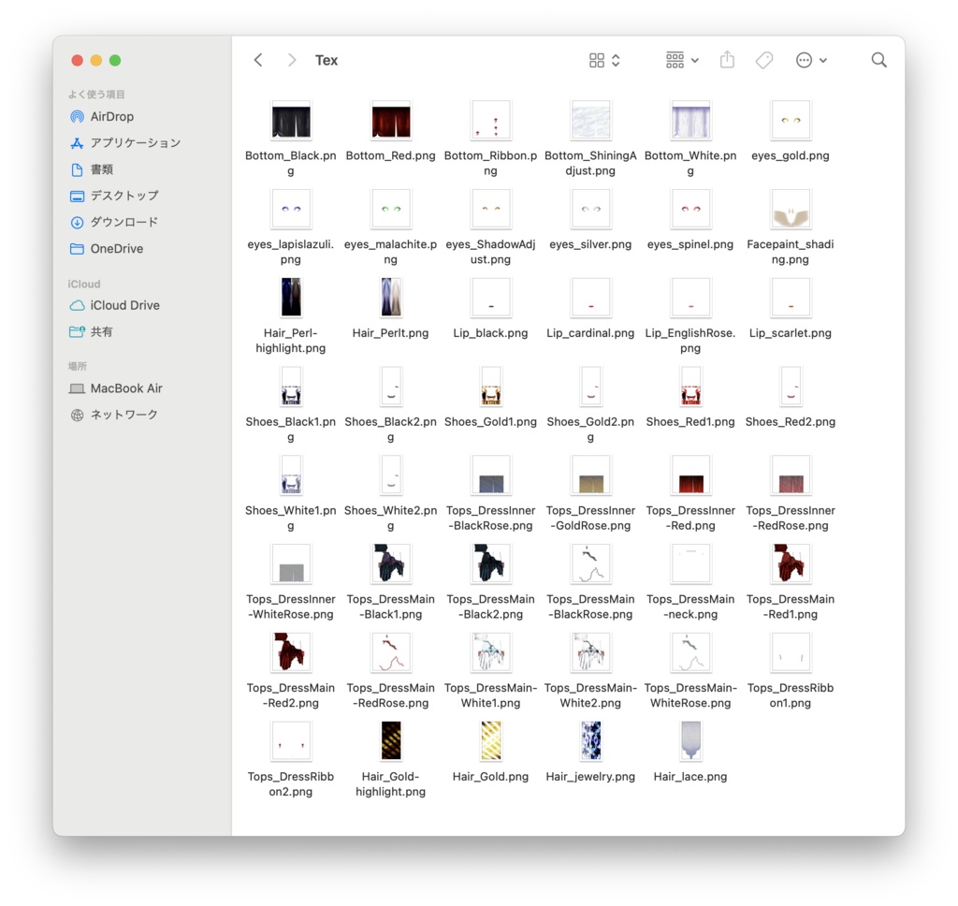Viewport: 958px width, 906px height.
Task: Select Hair_Perlt.png thumbnail
Action: click(x=391, y=298)
